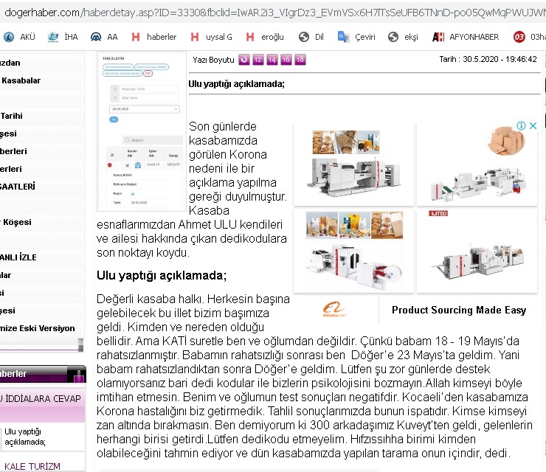Open the 'Product Sourcing Made Easy' ad link
Viewport: 546px width, 472px height.
point(458,310)
